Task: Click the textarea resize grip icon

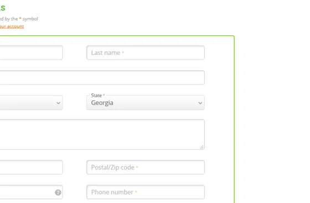Action: coord(201,147)
